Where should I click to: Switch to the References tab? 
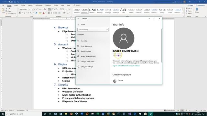[x=39, y=5]
